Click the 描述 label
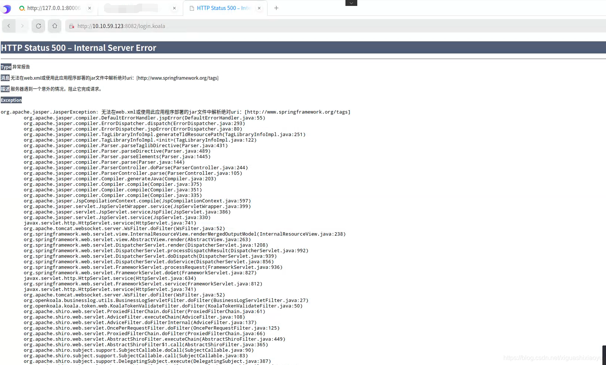 click(5, 89)
